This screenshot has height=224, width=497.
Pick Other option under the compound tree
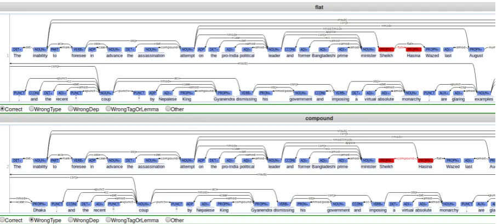[168, 220]
